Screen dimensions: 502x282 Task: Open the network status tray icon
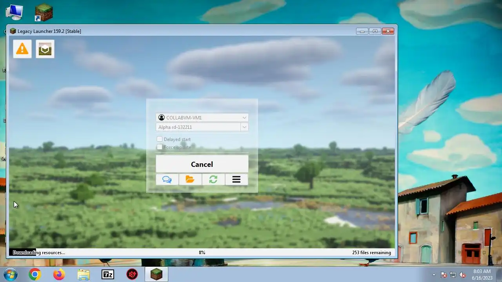453,275
